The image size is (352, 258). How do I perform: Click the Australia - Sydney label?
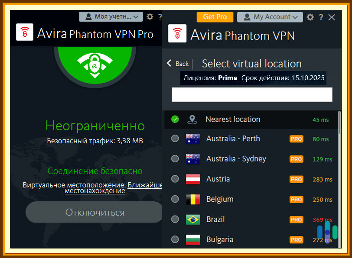pos(236,159)
